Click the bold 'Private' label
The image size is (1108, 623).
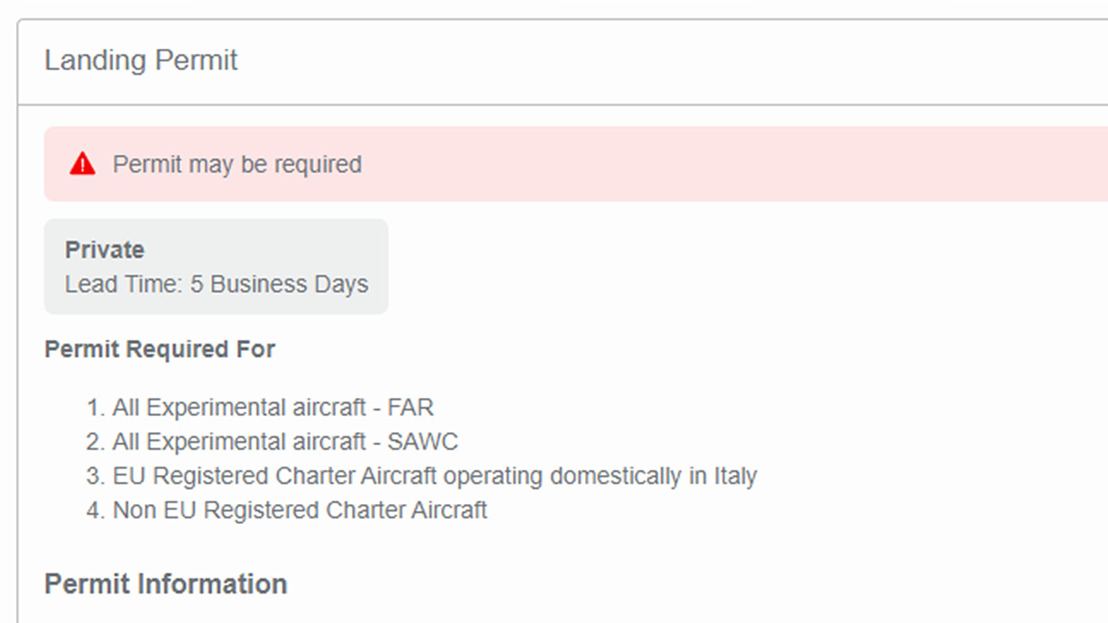click(105, 250)
